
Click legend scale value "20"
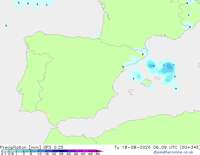(x=54, y=154)
